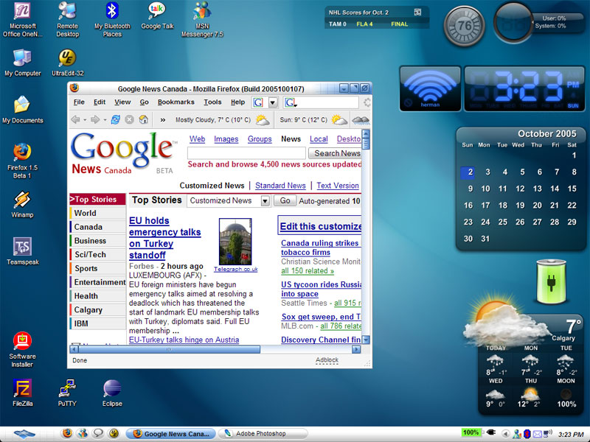Click the Search News button
The height and width of the screenshot is (442, 590).
pos(335,153)
